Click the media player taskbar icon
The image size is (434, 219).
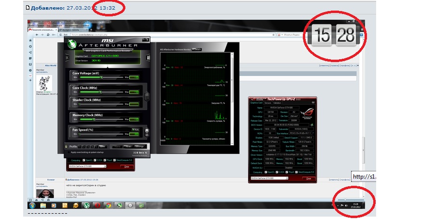54,206
